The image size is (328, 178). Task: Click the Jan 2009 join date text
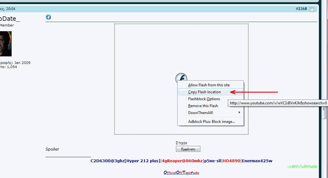(x=22, y=63)
